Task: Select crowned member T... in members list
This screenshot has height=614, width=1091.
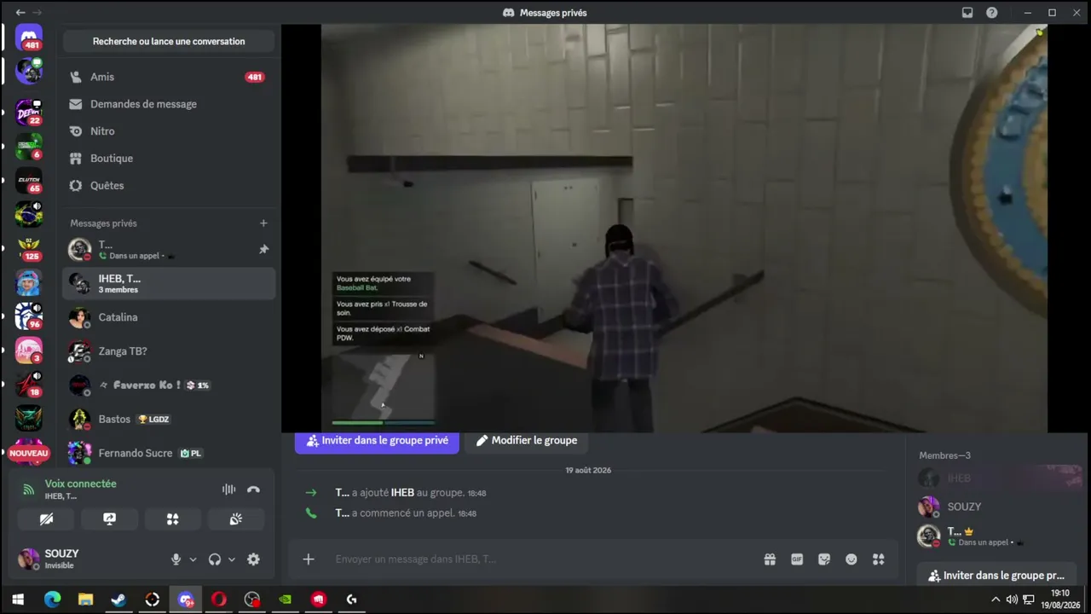Action: point(996,536)
